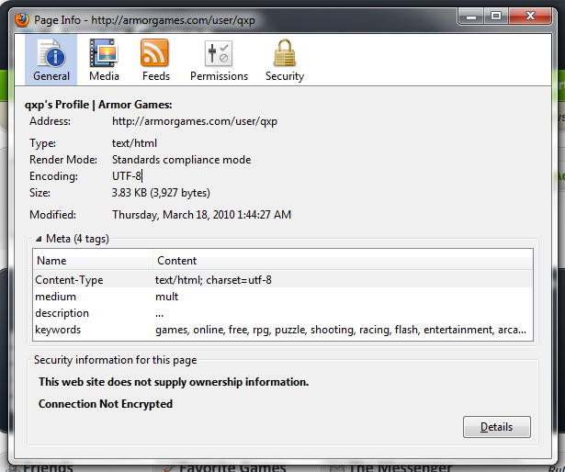Switch to the Feeds tab label
565x472 pixels.
[155, 76]
